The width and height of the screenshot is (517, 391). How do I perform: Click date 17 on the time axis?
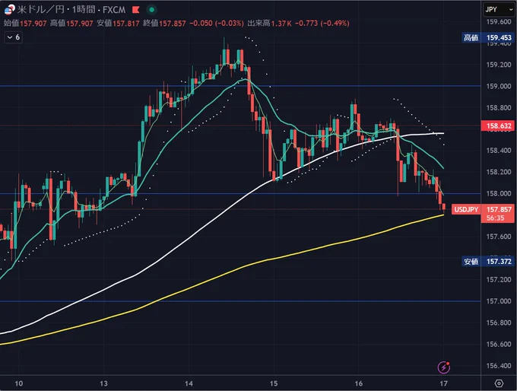tap(444, 383)
